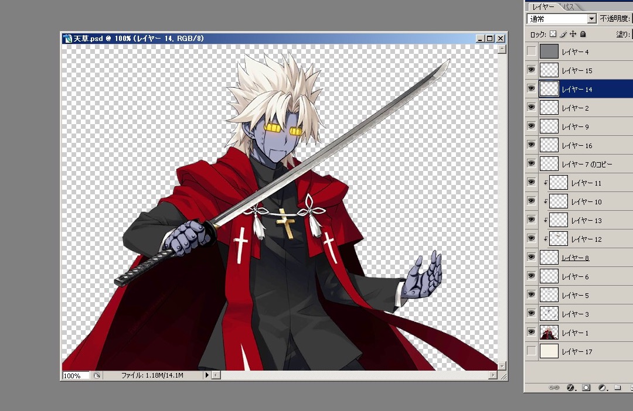The width and height of the screenshot is (633, 411).
Task: Click the lock all padlock icon
Action: pyautogui.click(x=583, y=35)
